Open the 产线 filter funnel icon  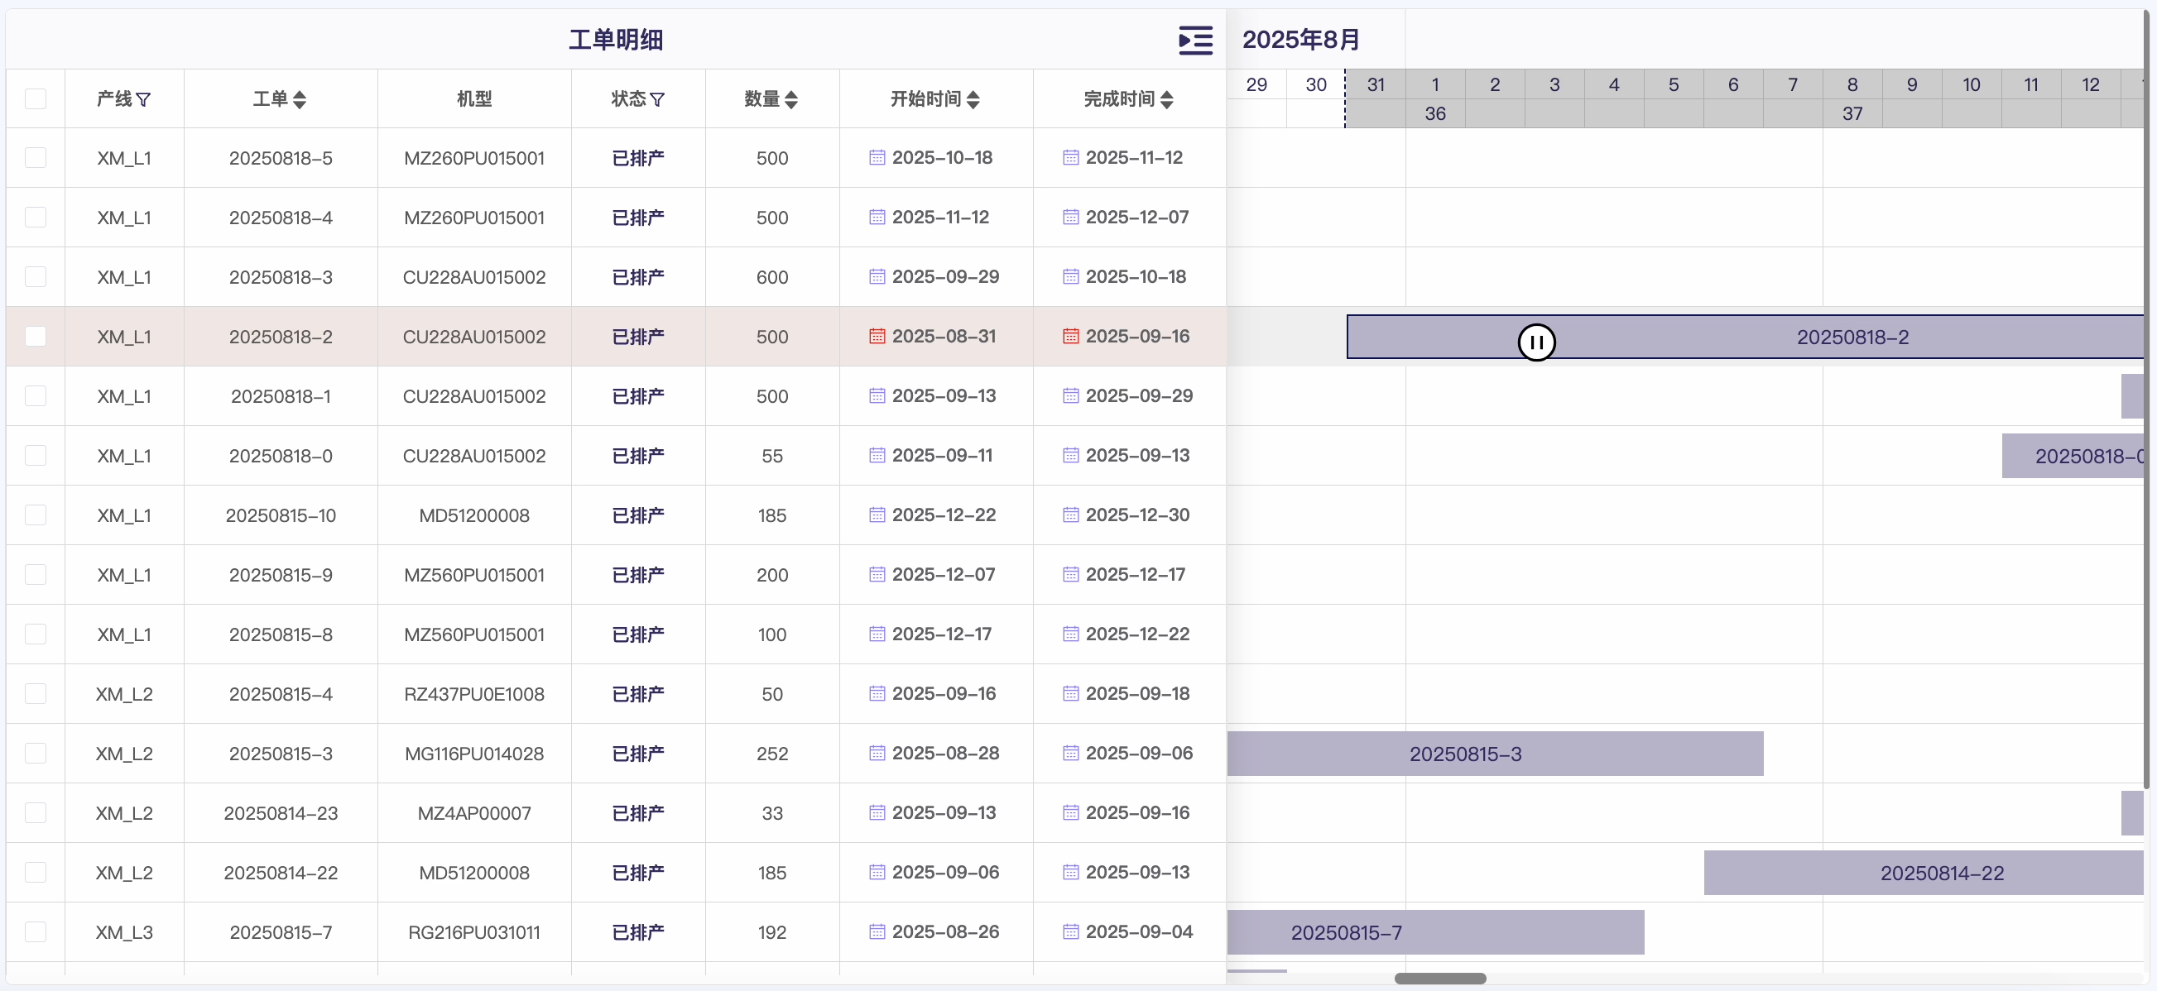click(144, 99)
